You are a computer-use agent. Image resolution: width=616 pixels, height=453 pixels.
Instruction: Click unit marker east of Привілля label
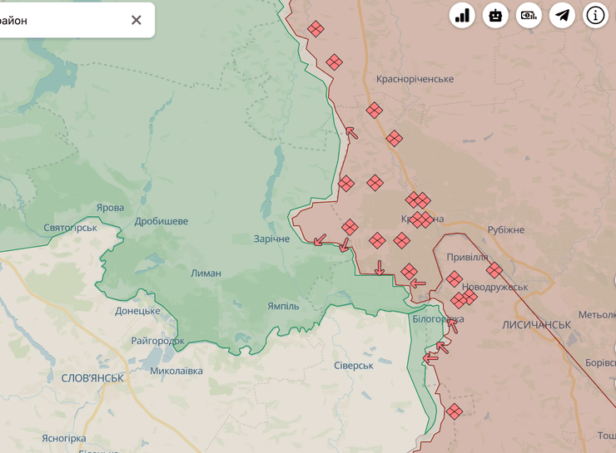click(494, 270)
